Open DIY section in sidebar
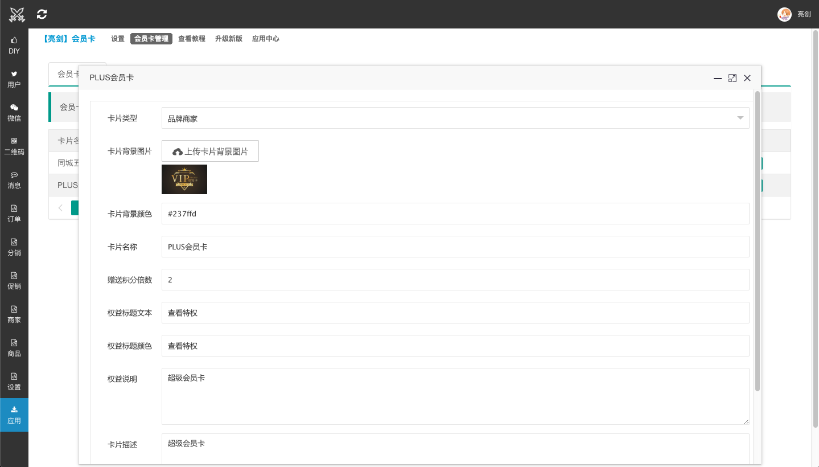819x467 pixels. [x=14, y=46]
